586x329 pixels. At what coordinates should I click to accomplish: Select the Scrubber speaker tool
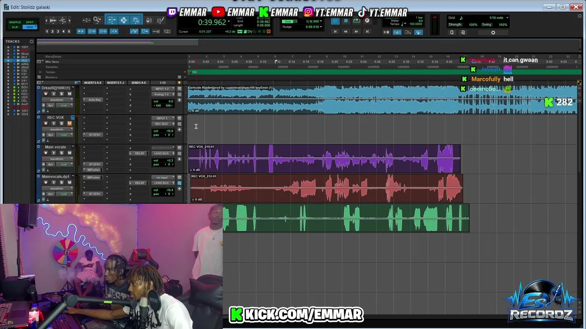point(149,20)
